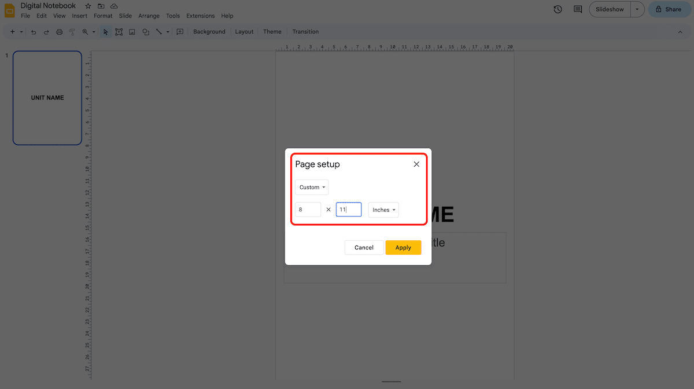Click the zoom magnifier tool

pos(85,32)
